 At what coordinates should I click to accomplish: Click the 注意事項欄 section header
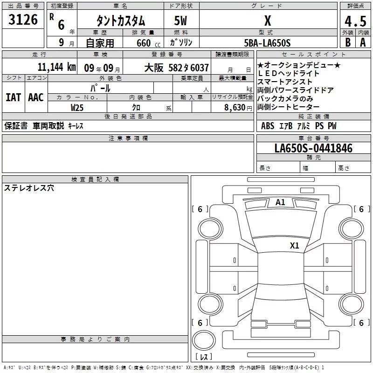pyautogui.click(x=128, y=138)
